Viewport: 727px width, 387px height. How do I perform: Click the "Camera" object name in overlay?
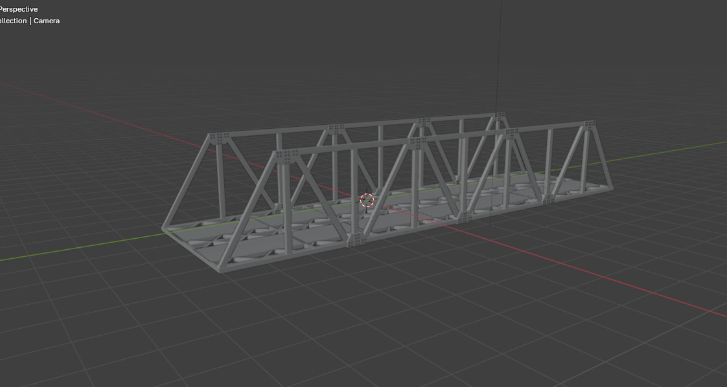pyautogui.click(x=47, y=21)
